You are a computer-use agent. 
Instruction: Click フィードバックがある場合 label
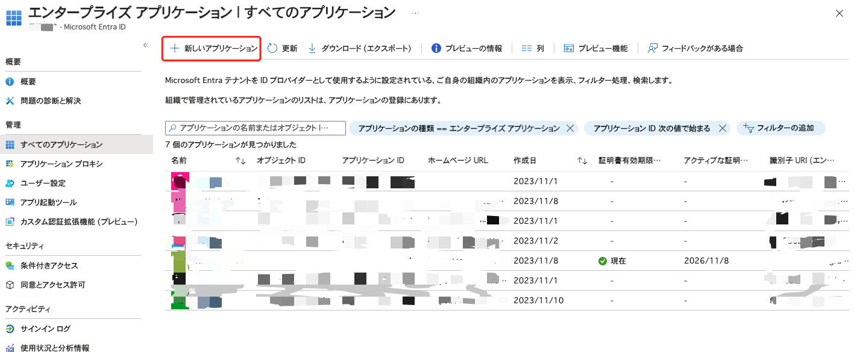click(x=702, y=49)
